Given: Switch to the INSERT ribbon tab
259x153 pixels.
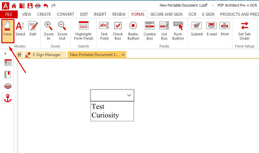Looking at the screenshot, I should tap(100, 14).
